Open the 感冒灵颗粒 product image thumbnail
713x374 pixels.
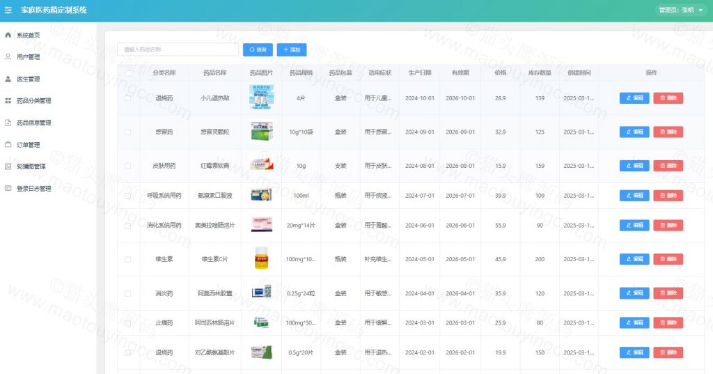click(262, 132)
